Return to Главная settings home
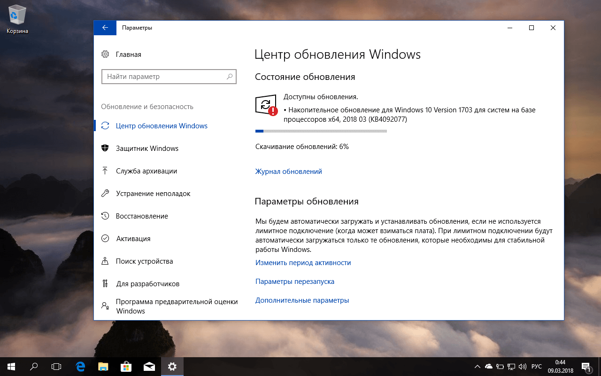Image resolution: width=601 pixels, height=376 pixels. pos(128,54)
